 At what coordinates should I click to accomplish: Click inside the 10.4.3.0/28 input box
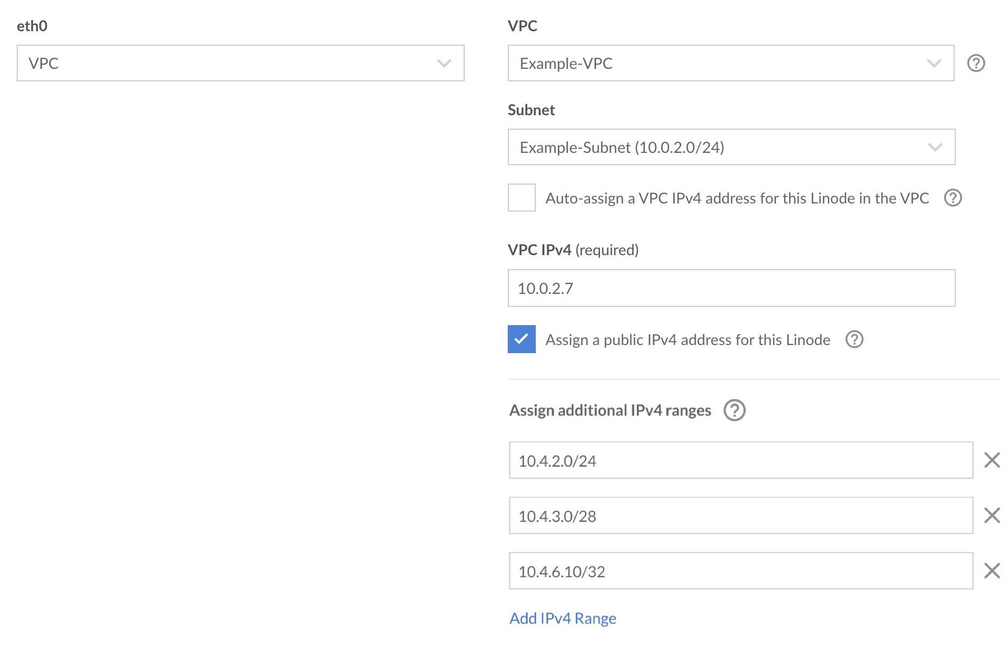(740, 516)
